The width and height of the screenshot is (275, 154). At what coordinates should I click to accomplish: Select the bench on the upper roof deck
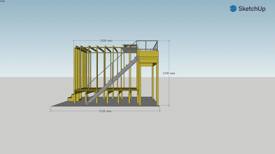(x=130, y=45)
